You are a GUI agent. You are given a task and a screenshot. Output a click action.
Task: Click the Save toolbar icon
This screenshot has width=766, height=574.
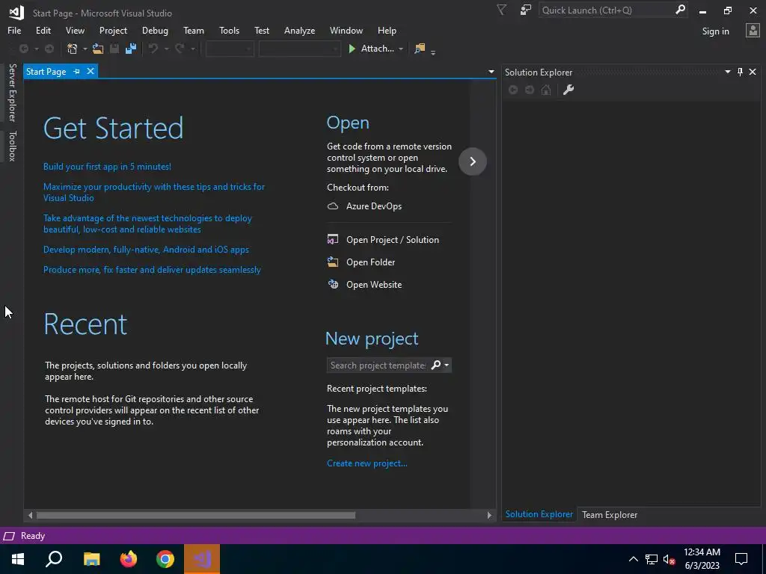[x=114, y=49]
